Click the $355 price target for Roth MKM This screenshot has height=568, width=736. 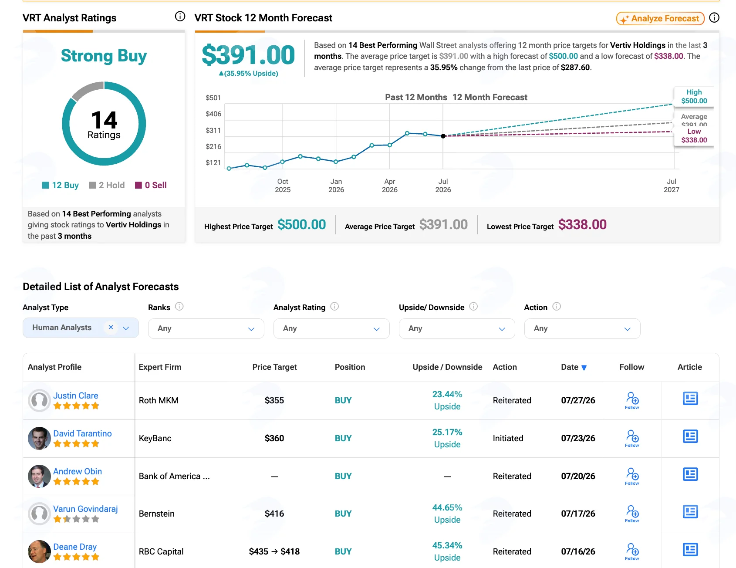tap(274, 400)
